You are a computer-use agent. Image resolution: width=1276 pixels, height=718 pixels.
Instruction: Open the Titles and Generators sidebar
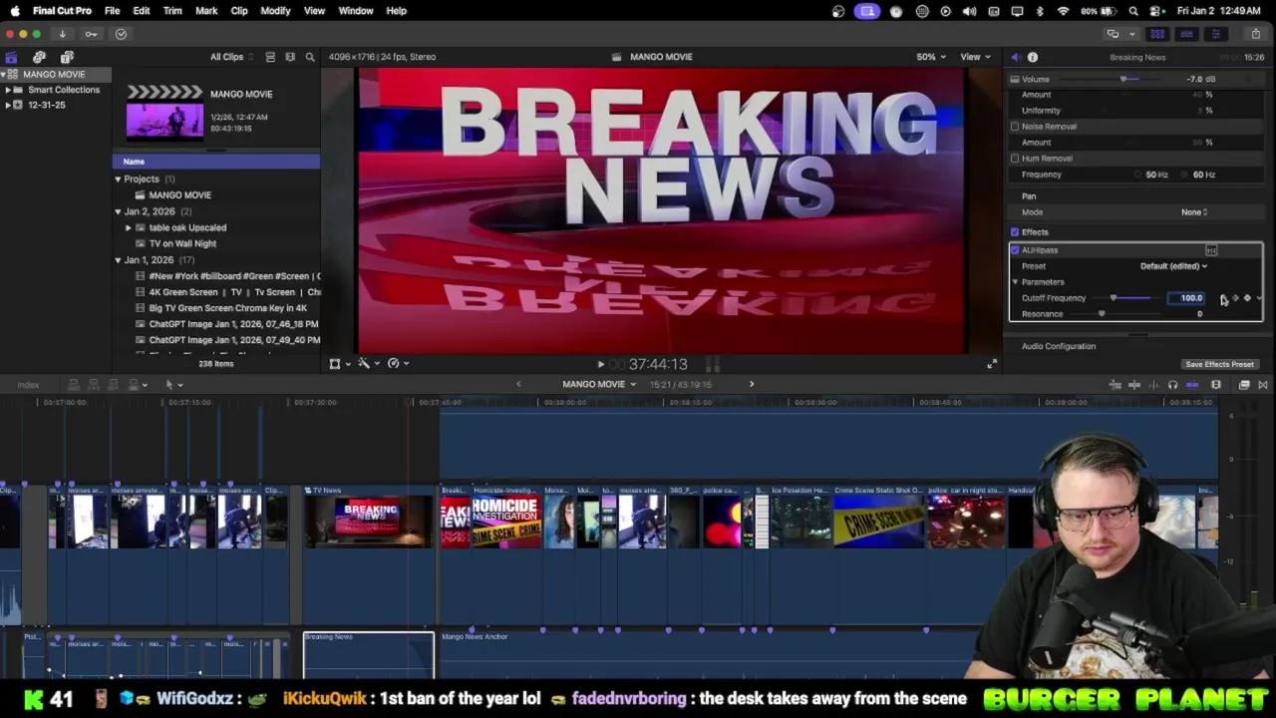[x=67, y=57]
